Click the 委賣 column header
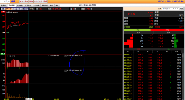The height and width of the screenshot is (100, 185). 169,33
